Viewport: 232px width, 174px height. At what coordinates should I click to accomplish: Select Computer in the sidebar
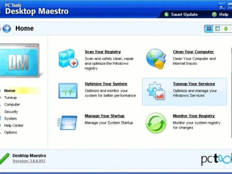(x=12, y=104)
